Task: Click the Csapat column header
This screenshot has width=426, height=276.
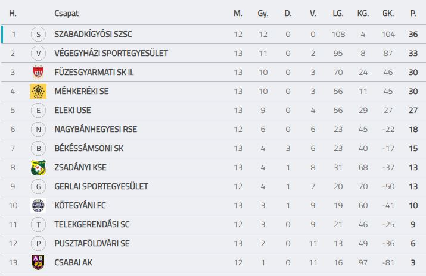Action: click(67, 13)
